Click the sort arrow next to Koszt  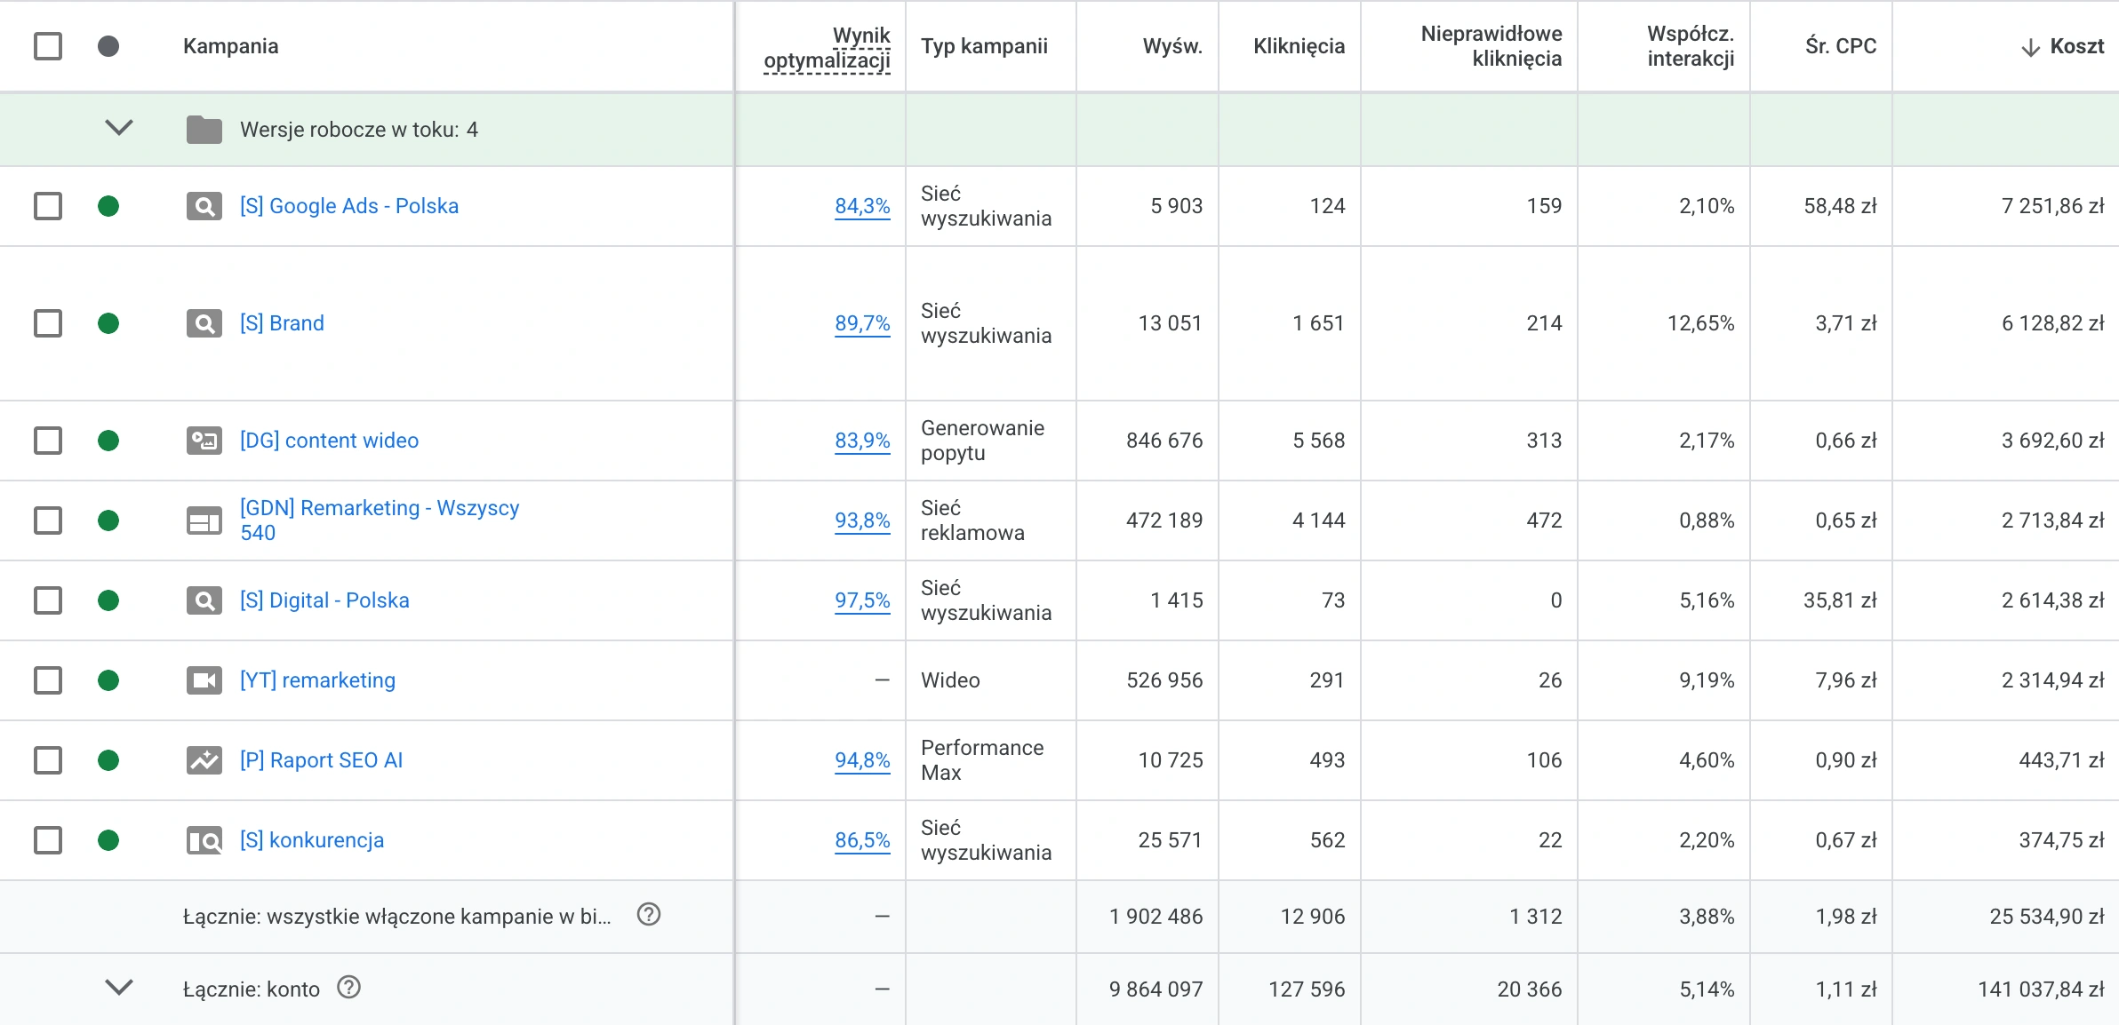click(2030, 48)
